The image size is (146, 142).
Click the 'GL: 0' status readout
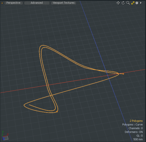pos(139,136)
